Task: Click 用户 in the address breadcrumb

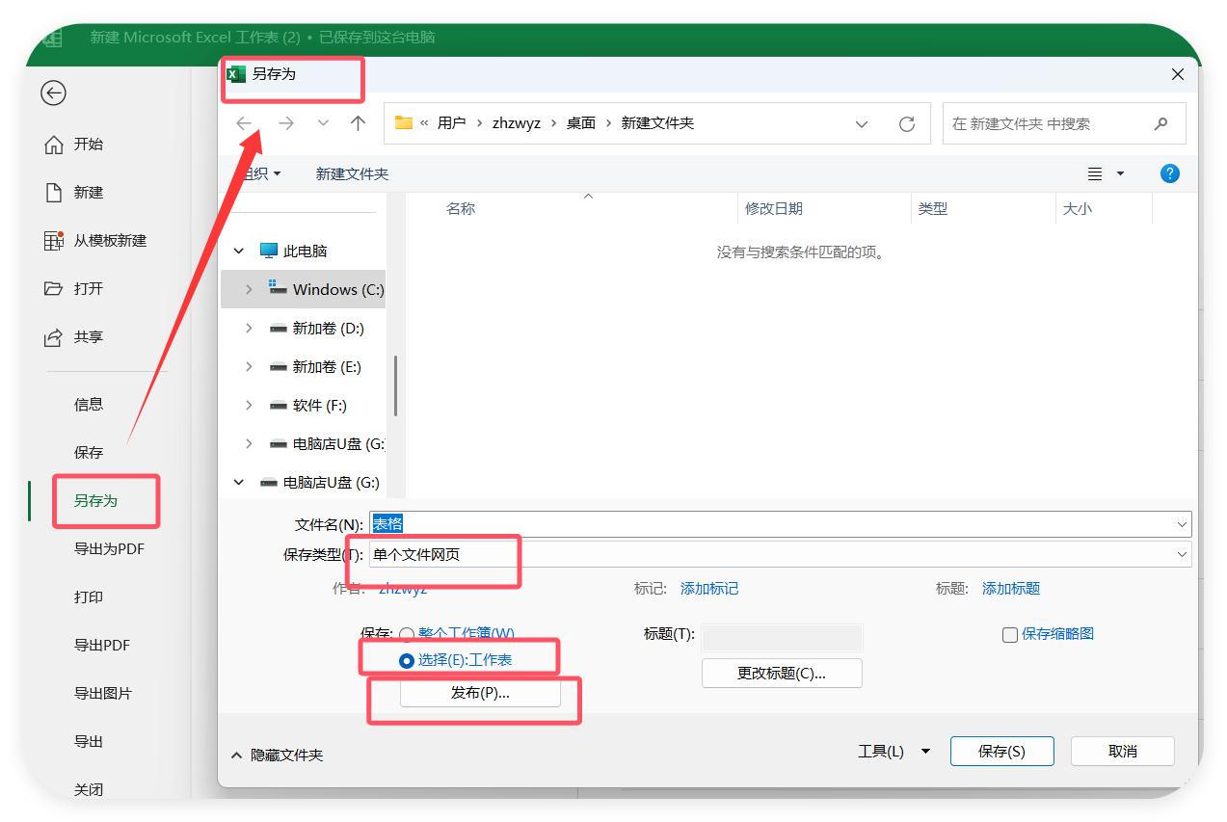Action: pos(451,123)
